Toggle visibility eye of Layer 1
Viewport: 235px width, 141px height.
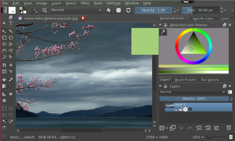click(176, 110)
